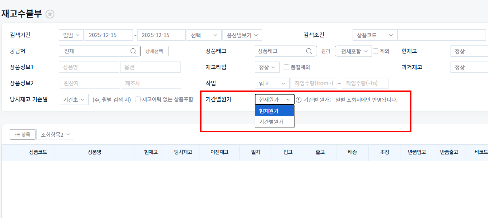Viewport: 488px width, 218px height.
Task: Click the search magnifier in 상품태그 field
Action: 309,51
